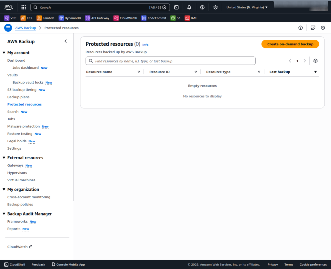Open Cookie preferences in the footer
Screen dimensions: 331x269
(x=313, y=264)
